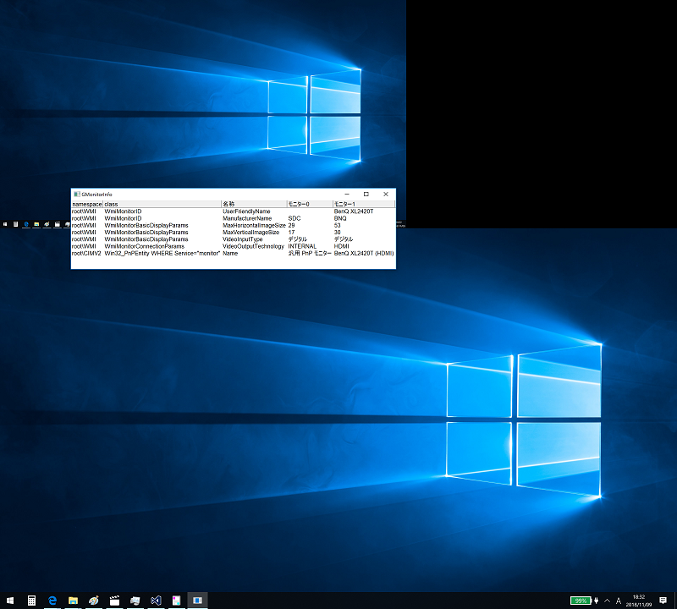The width and height of the screenshot is (677, 609).
Task: Open the Start menu on main taskbar
Action: 10,601
